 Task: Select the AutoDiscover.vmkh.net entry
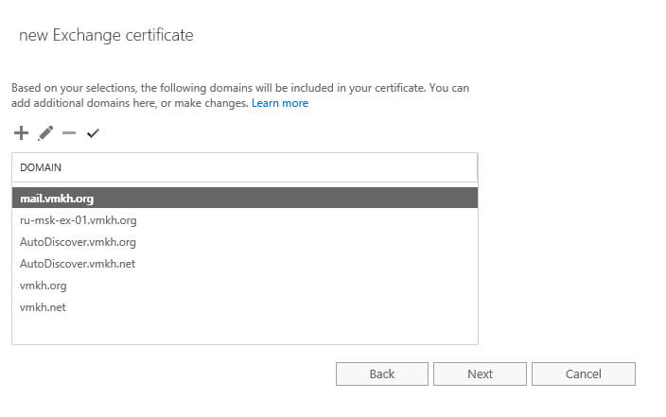click(x=245, y=264)
